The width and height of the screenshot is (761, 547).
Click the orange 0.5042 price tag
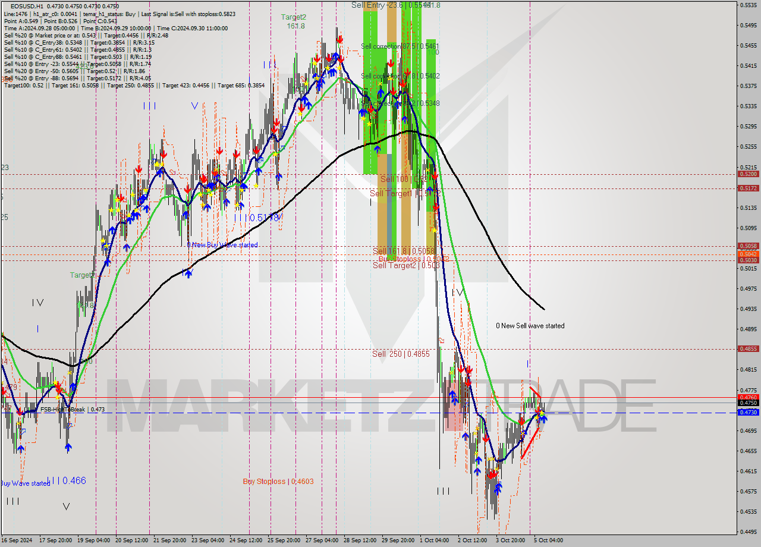coord(748,254)
